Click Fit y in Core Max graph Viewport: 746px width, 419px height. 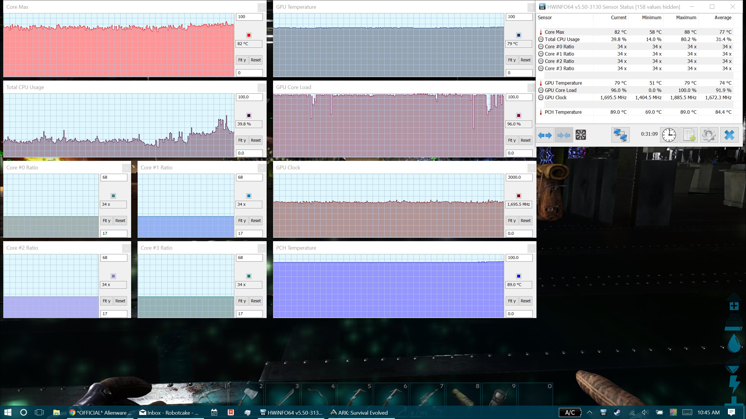(242, 60)
